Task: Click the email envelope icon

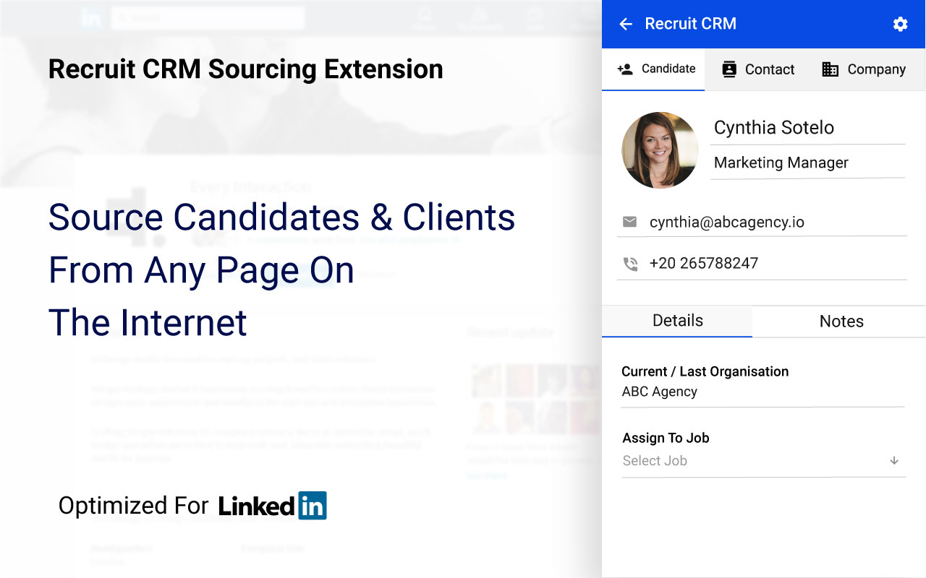Action: (630, 222)
